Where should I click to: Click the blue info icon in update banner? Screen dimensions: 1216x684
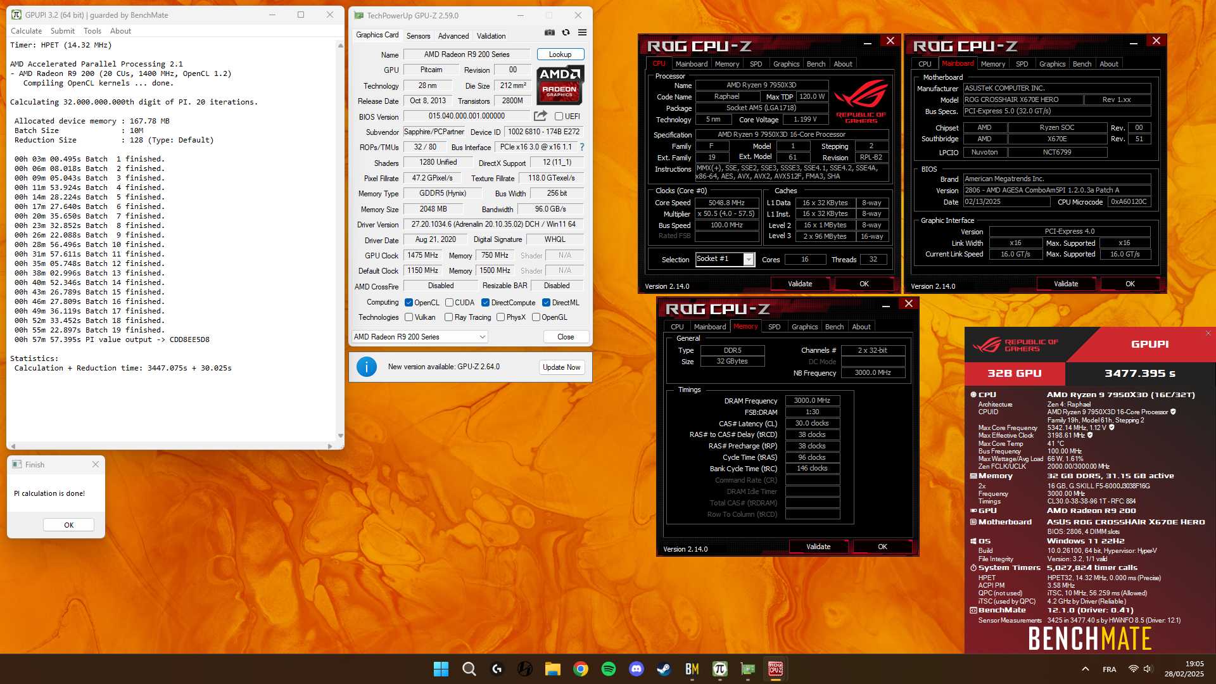[x=367, y=367]
